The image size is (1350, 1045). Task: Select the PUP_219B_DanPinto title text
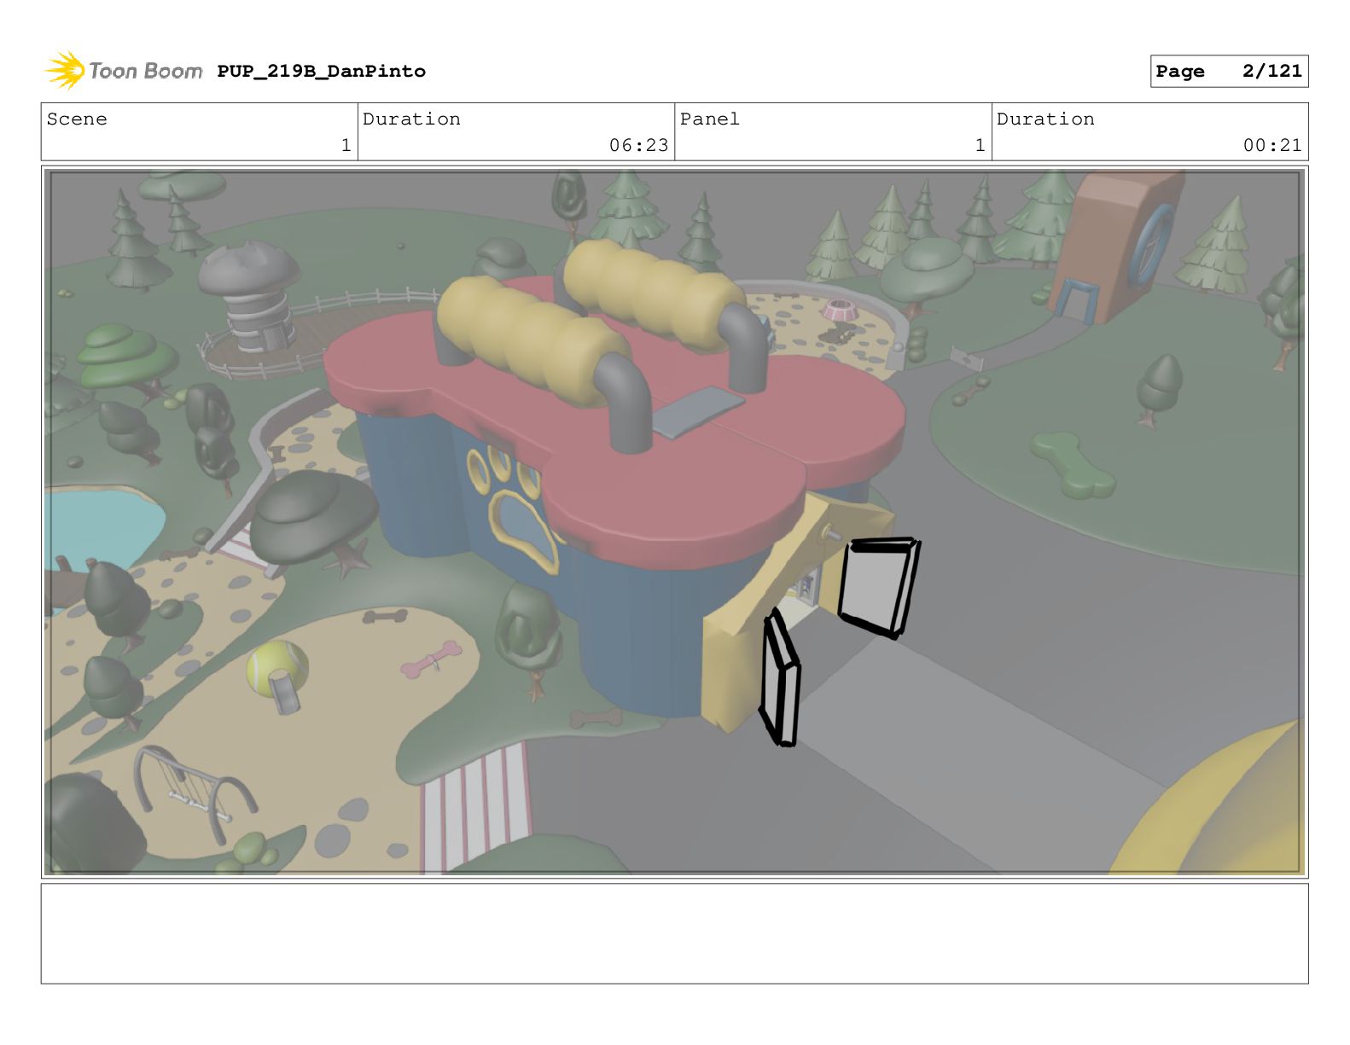coord(322,72)
